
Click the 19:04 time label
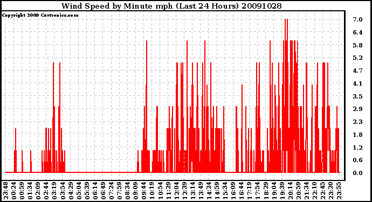click(x=274, y=191)
